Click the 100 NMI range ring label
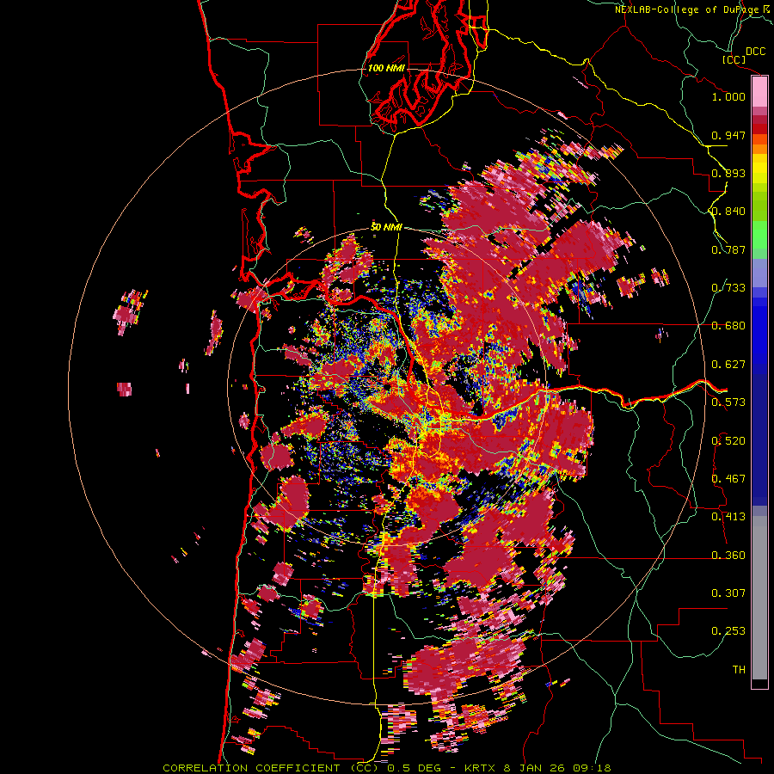Image resolution: width=774 pixels, height=774 pixels. [386, 68]
